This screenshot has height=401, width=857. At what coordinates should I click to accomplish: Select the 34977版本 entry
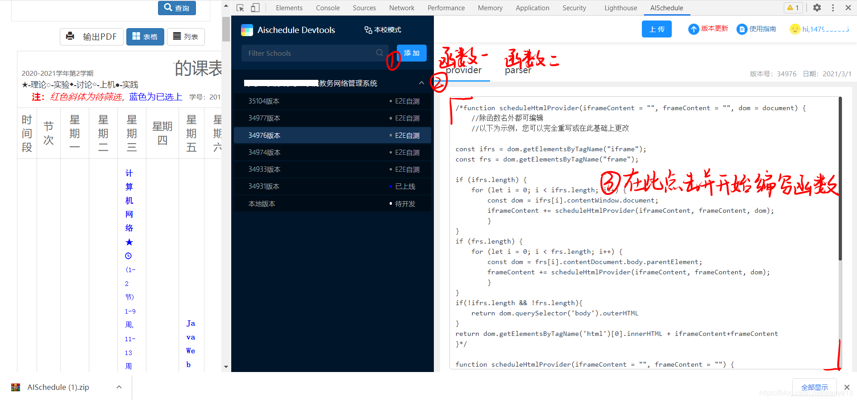pyautogui.click(x=333, y=118)
